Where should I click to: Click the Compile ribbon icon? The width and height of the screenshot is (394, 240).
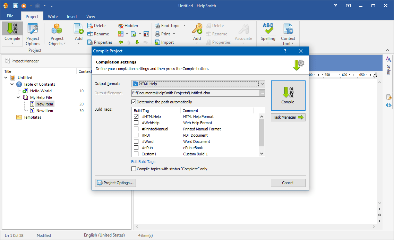point(12,28)
